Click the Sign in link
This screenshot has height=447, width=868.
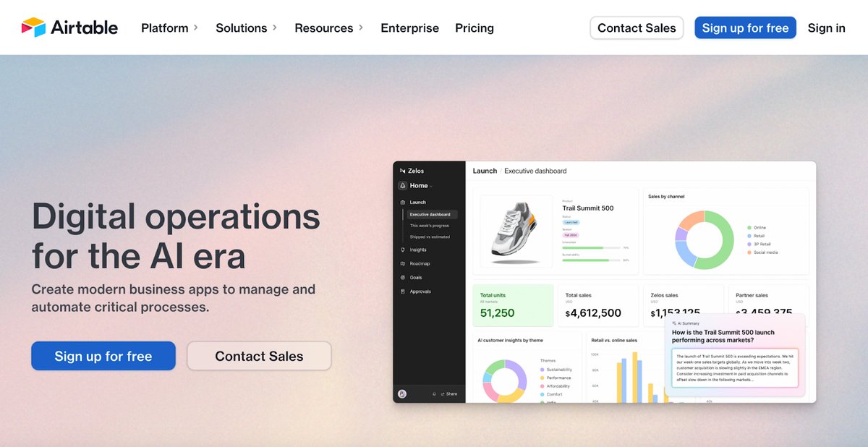pos(826,28)
